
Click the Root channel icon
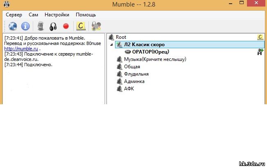pos(111,37)
